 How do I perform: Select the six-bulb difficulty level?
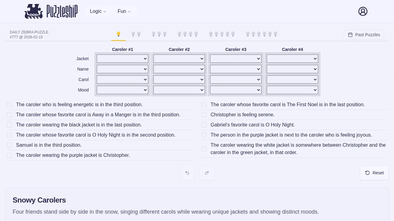(x=262, y=34)
